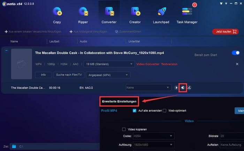
Task: Open the 19 MB (Standard) size dropdown
Action: tap(109, 64)
